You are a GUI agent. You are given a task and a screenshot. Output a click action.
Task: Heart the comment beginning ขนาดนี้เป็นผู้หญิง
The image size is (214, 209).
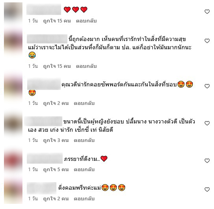(x=207, y=123)
